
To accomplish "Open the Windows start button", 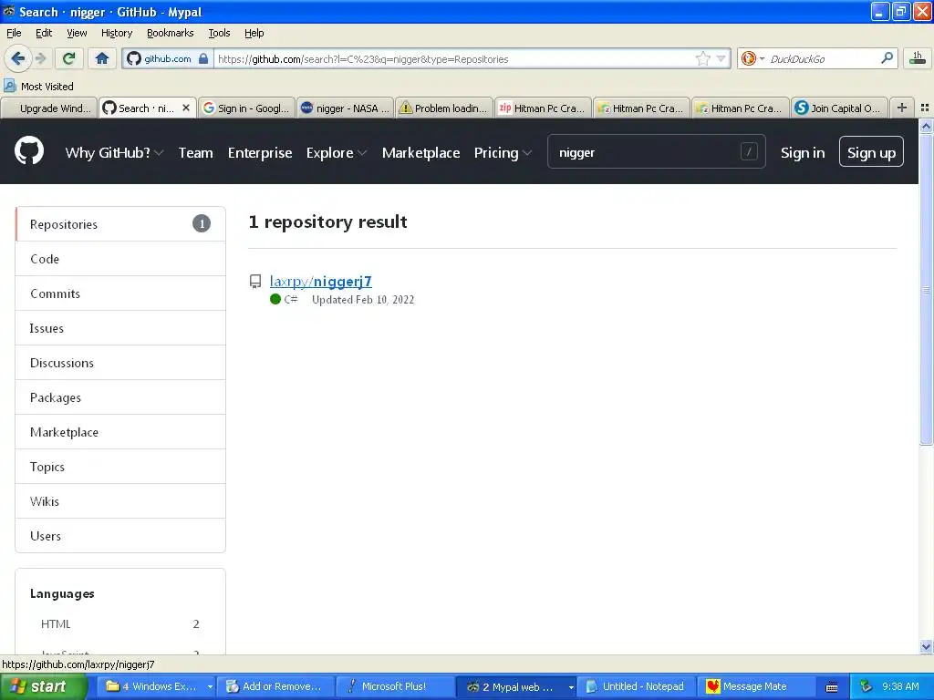I will [43, 686].
